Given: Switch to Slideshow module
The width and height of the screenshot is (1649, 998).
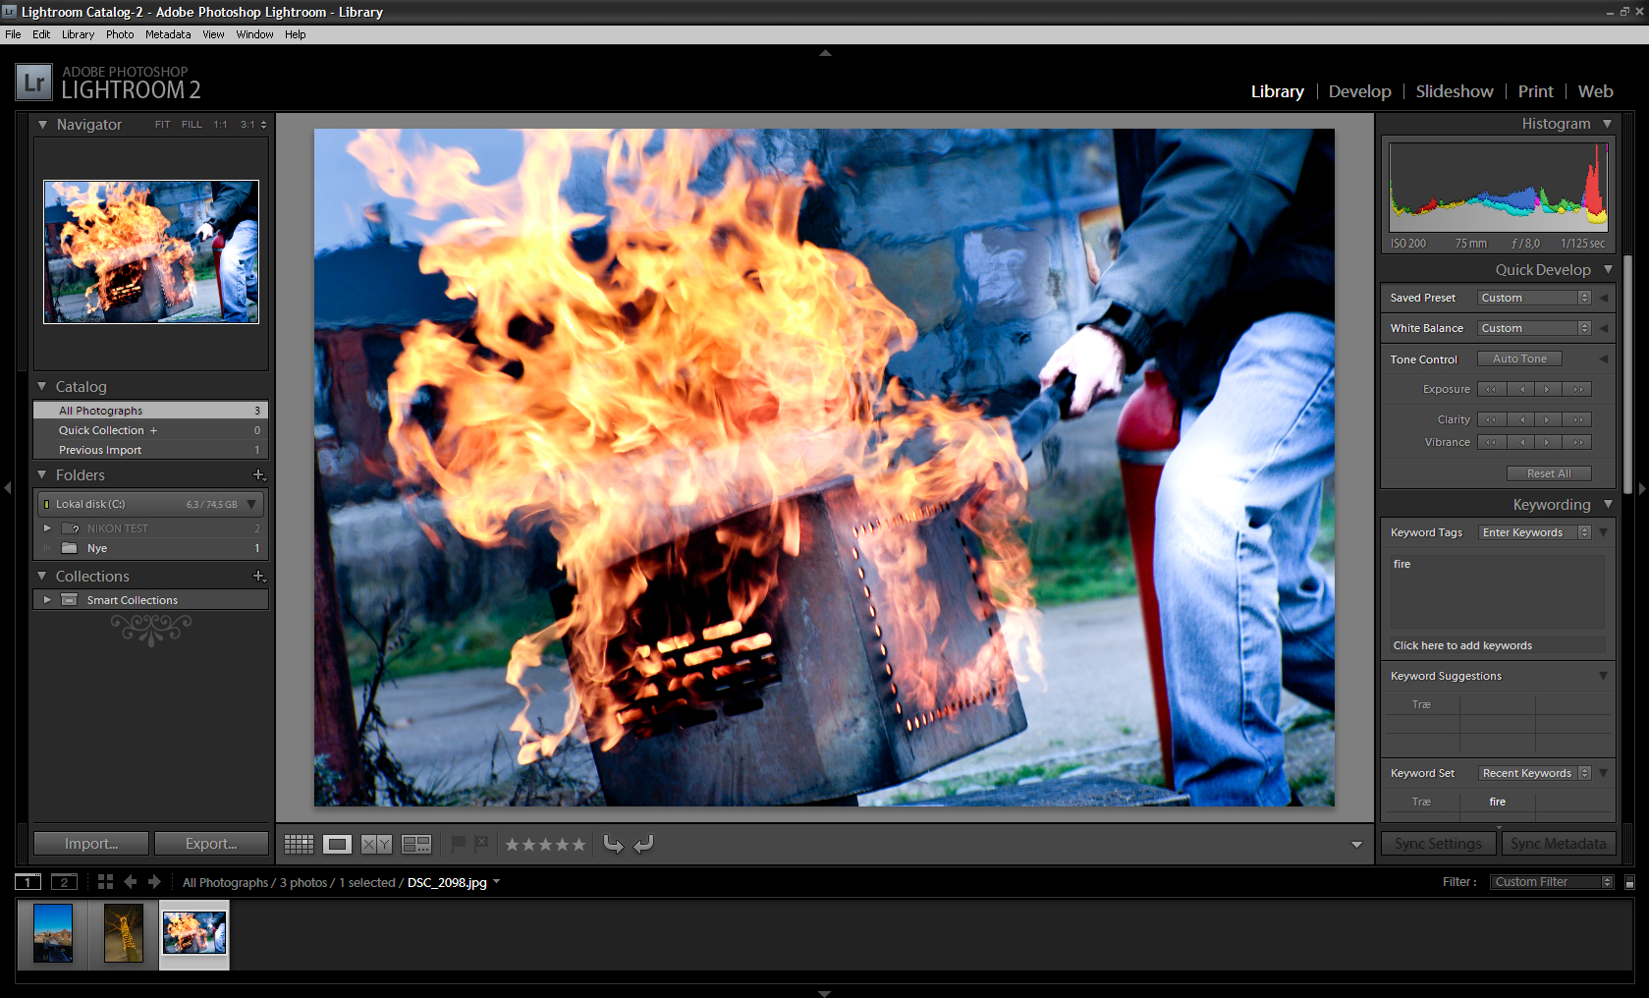Looking at the screenshot, I should (x=1455, y=91).
